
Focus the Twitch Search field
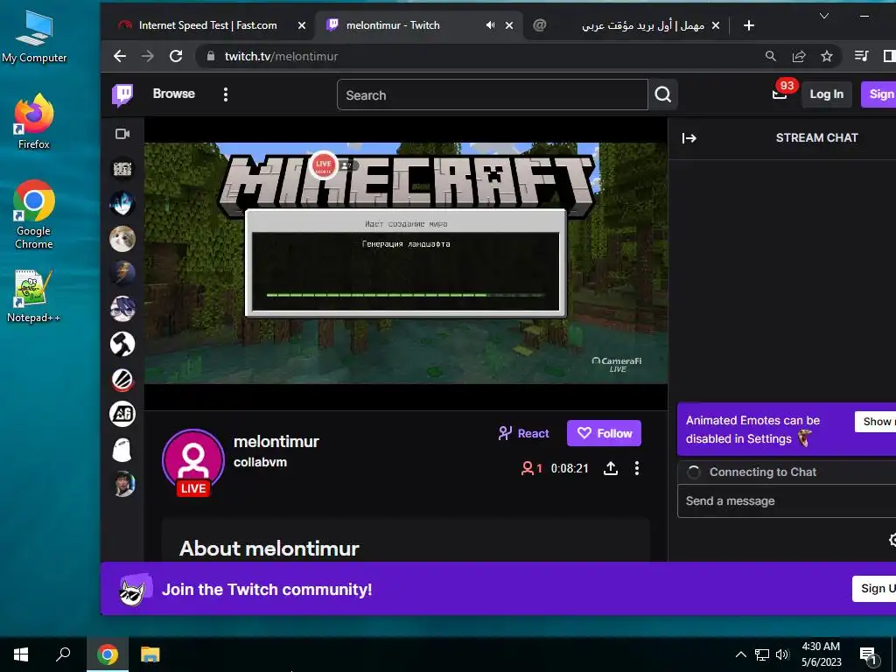493,94
